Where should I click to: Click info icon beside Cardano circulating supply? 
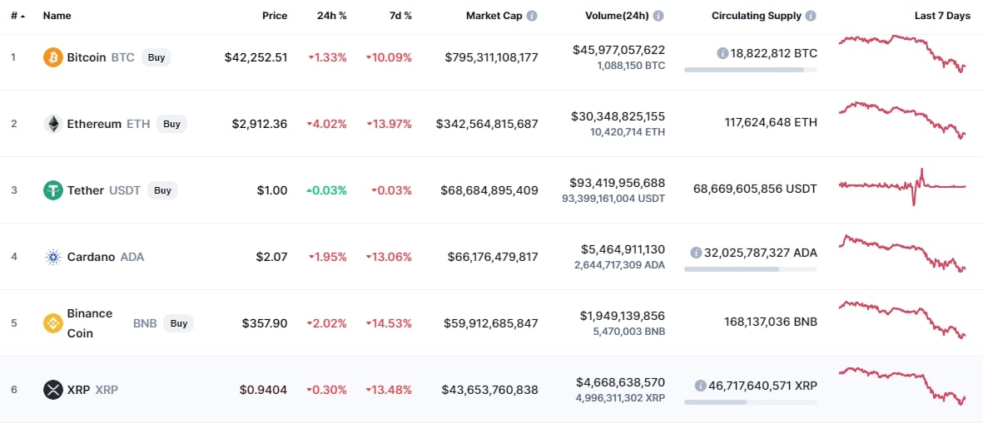point(696,253)
